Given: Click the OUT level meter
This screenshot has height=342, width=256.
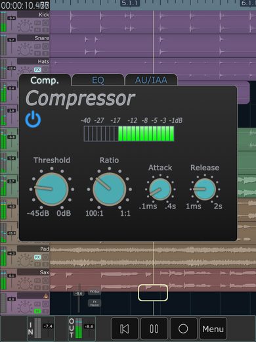Looking at the screenshot, I should tap(79, 328).
